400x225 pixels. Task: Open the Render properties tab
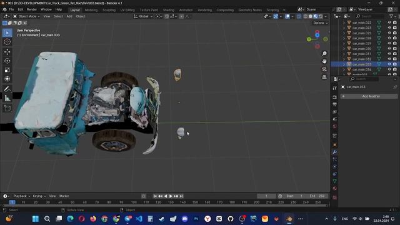tap(335, 97)
